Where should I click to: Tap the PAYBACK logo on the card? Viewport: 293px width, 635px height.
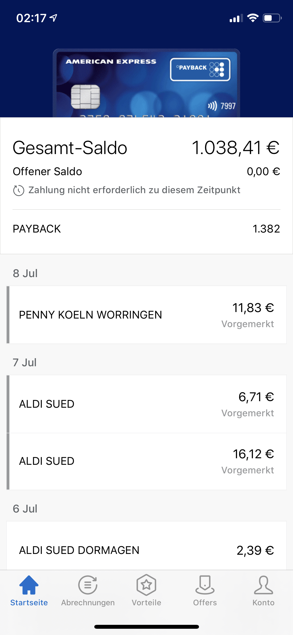coord(200,69)
